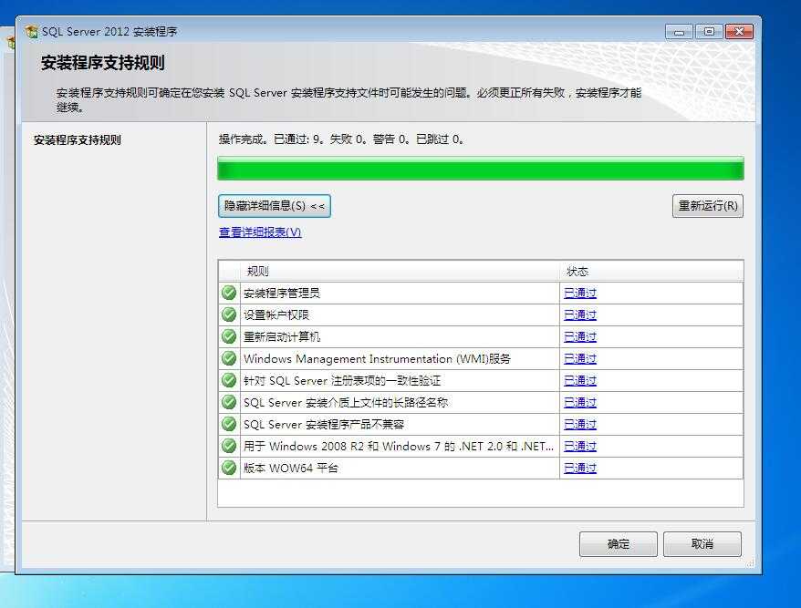Maximize the SQL Server 2012 setup window

pos(709,32)
